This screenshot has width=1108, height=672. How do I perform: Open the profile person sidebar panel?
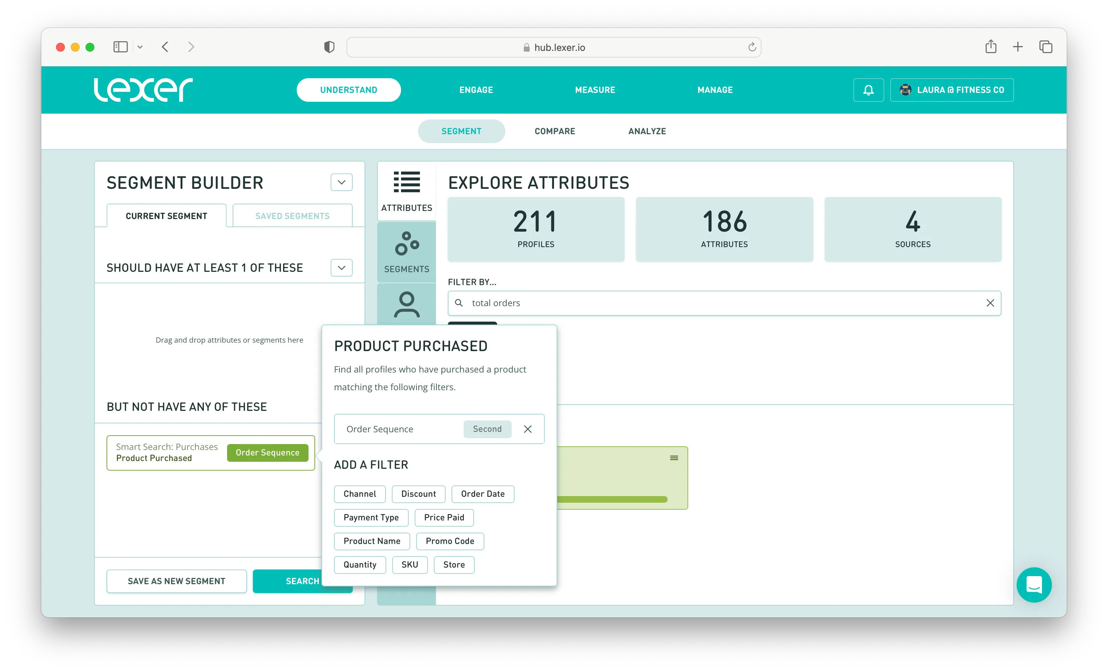pos(407,305)
